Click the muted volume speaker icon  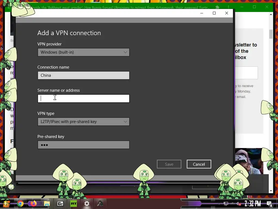point(239,204)
